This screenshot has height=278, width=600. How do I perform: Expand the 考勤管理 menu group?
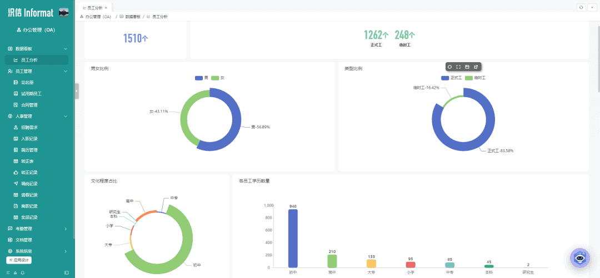coord(38,229)
